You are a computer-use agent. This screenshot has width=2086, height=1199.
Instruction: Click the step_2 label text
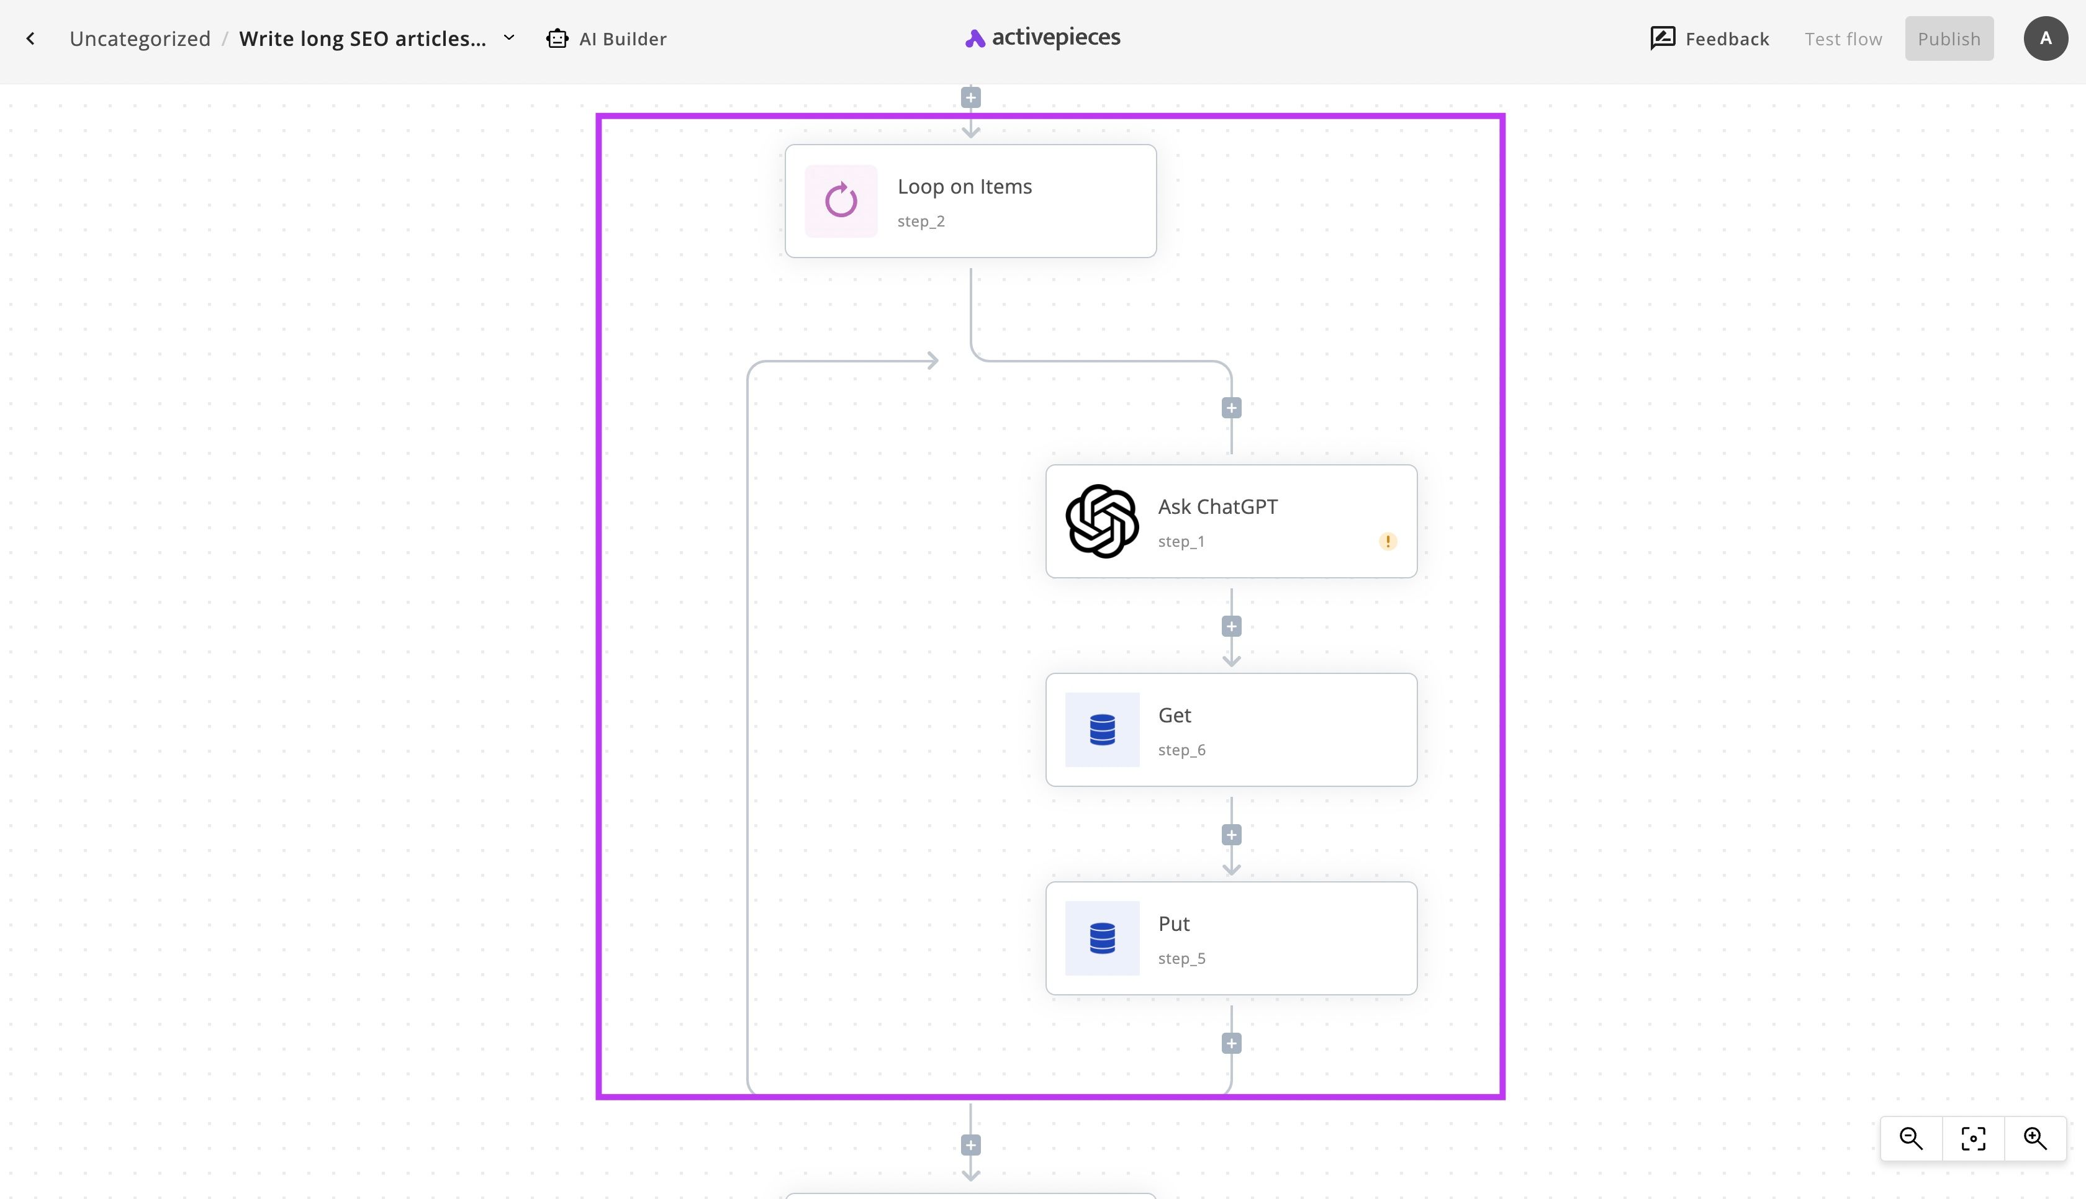point(921,222)
